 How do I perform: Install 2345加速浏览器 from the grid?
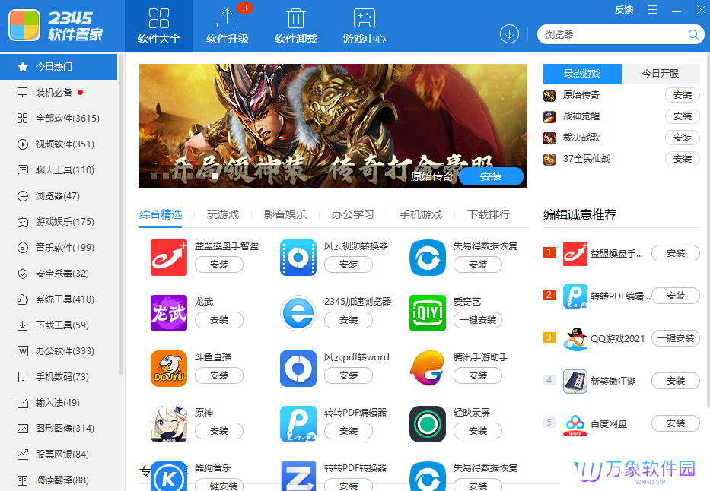point(349,320)
